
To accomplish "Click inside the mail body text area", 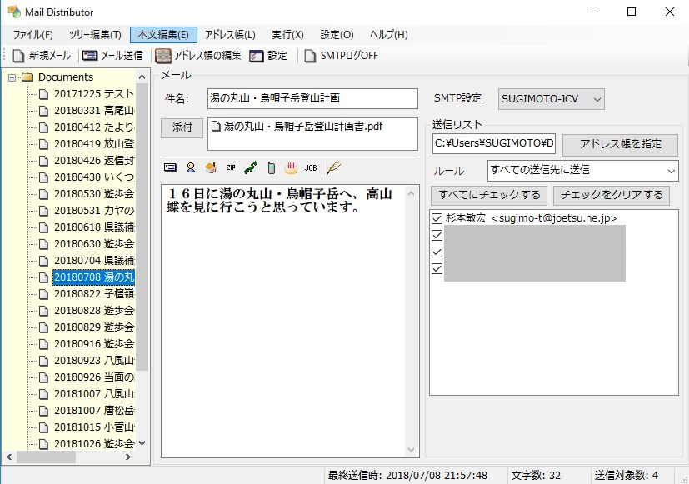I will pyautogui.click(x=282, y=321).
